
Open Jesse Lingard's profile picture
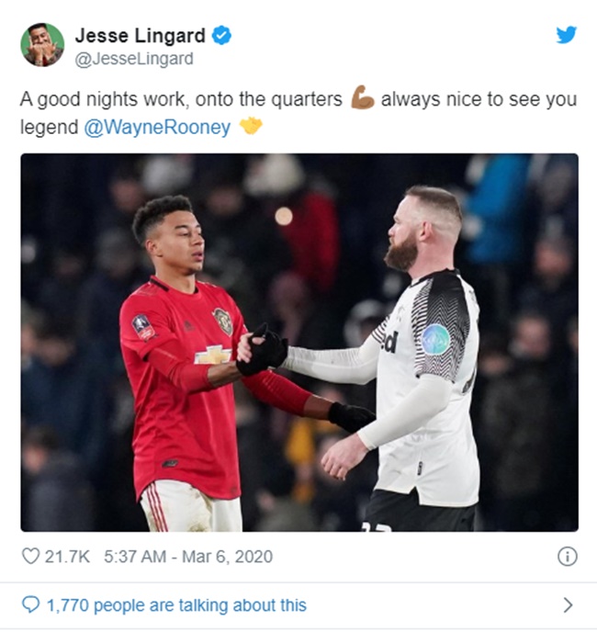(42, 45)
